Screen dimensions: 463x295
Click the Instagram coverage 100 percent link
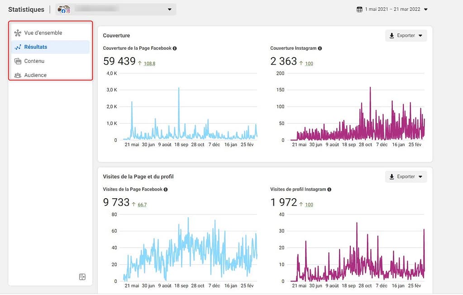click(x=309, y=64)
